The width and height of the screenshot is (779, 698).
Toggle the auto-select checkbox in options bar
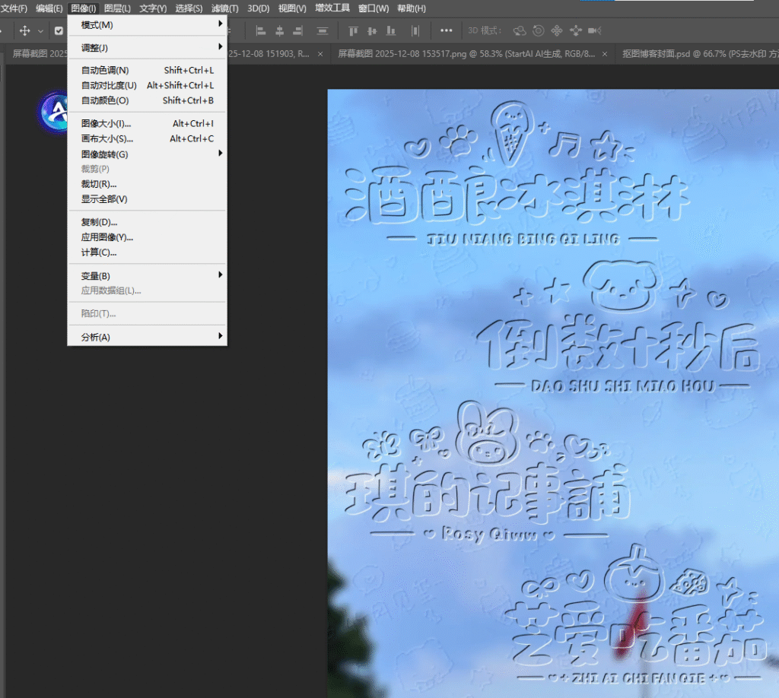pyautogui.click(x=59, y=31)
